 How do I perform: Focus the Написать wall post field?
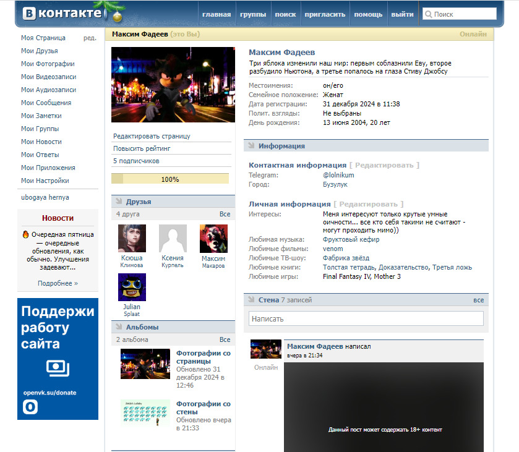pos(366,318)
